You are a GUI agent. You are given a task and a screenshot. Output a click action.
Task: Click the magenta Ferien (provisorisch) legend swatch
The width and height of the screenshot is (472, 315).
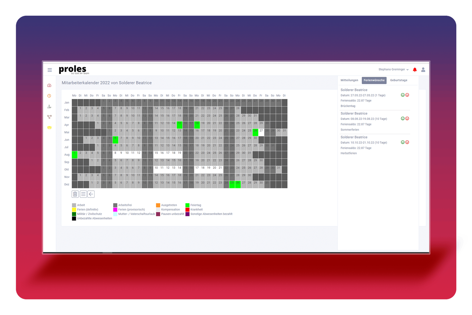point(115,210)
